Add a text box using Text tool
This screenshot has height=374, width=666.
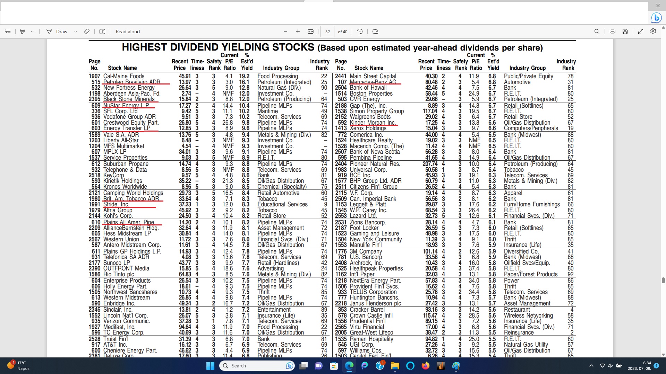pos(102,32)
